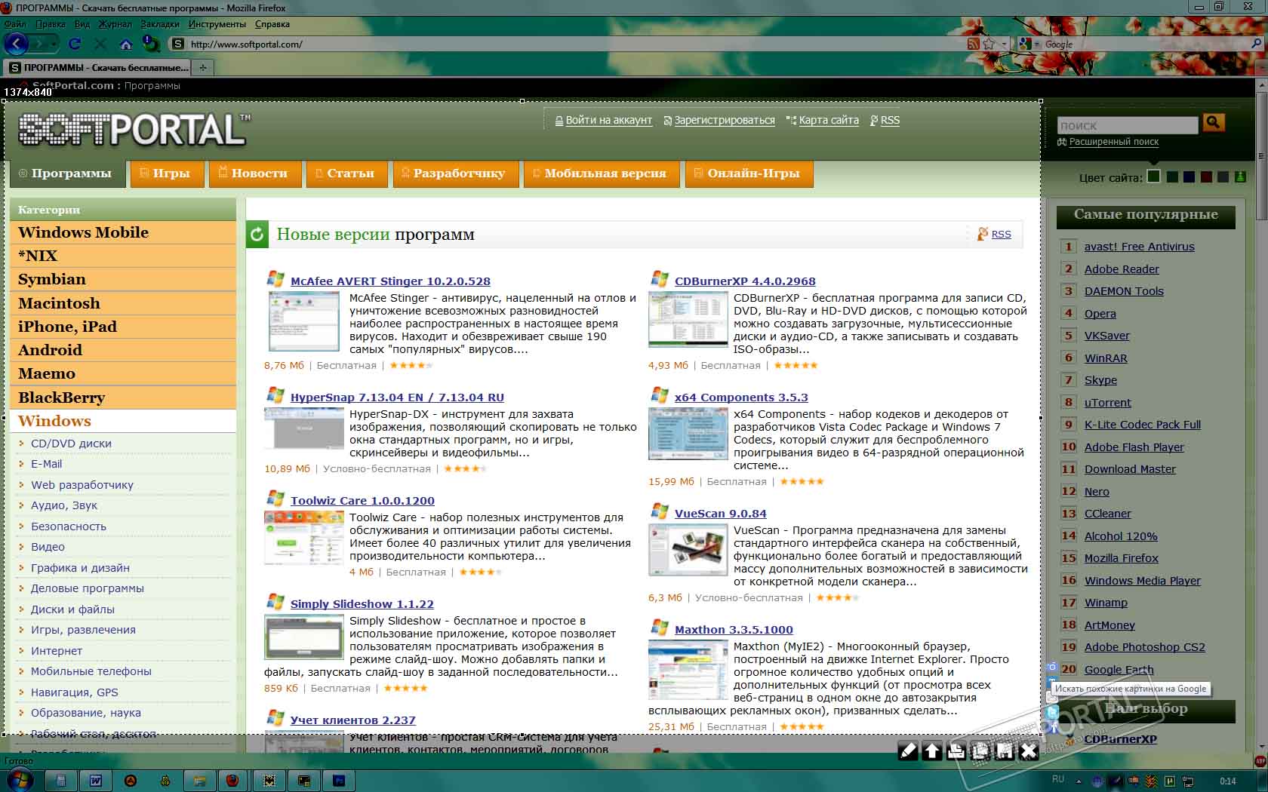
Task: Click the RSS feed icon in address bar
Action: coord(974,44)
